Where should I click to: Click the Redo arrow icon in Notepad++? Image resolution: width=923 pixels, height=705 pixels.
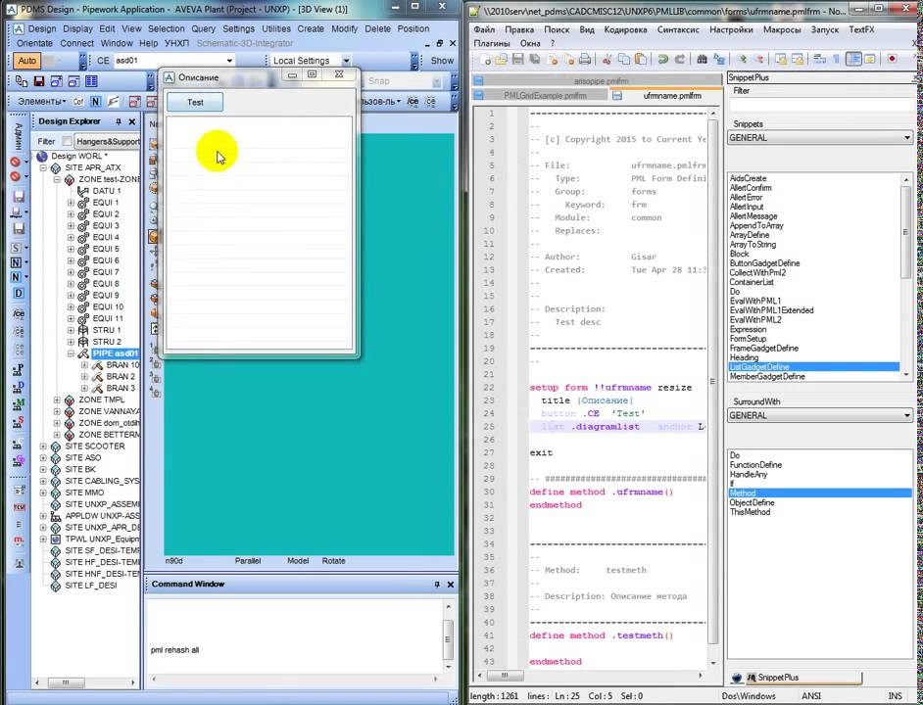pos(680,59)
